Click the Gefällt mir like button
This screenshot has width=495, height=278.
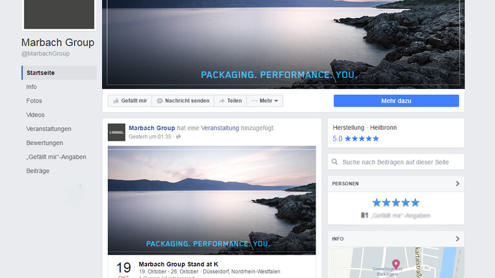tap(130, 101)
